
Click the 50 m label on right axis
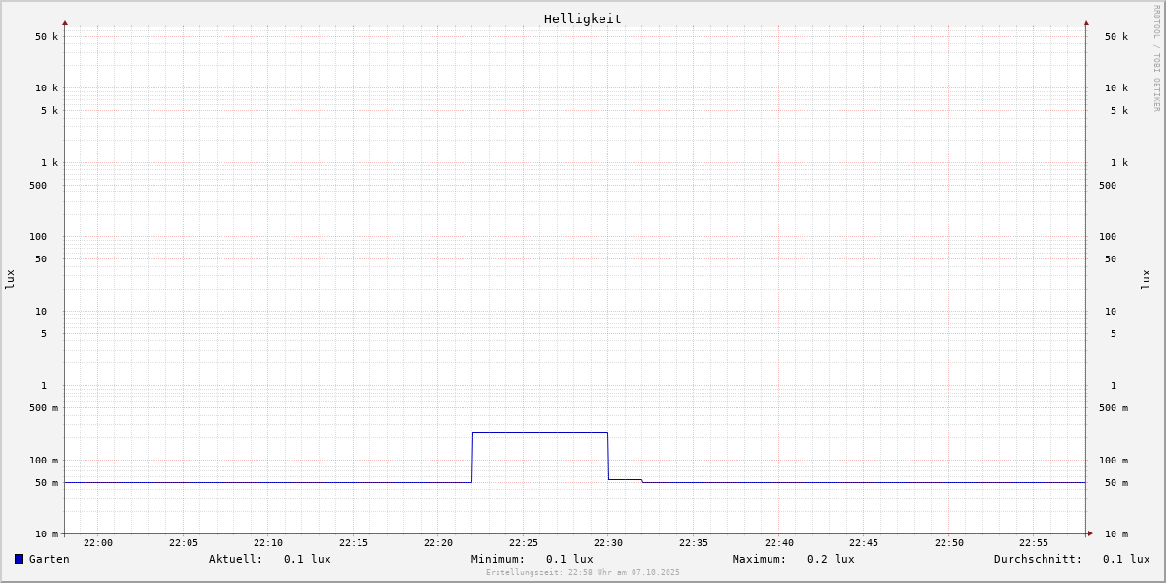click(1116, 483)
